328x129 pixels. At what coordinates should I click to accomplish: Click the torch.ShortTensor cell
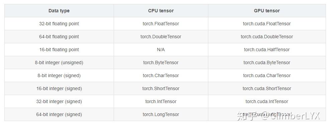tap(161, 88)
